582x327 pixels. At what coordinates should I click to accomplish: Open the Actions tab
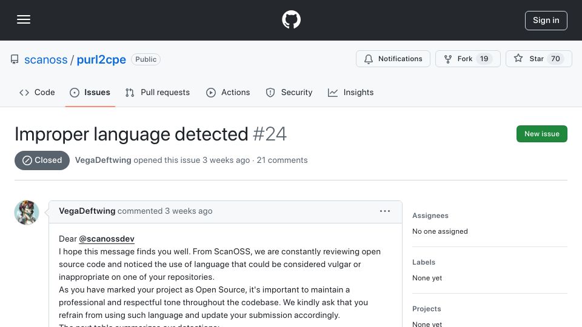click(228, 92)
